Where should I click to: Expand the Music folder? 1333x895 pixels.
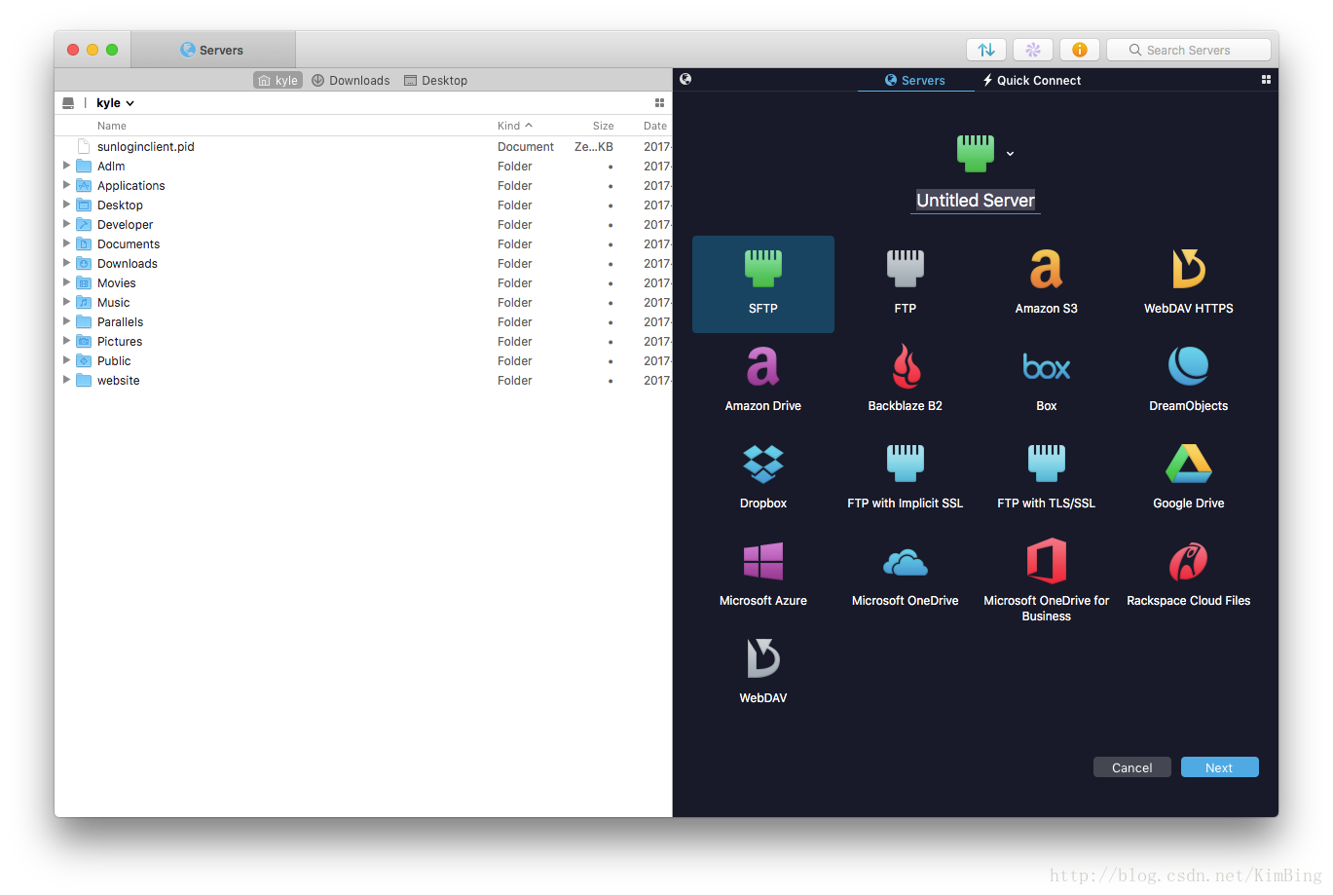click(x=66, y=302)
